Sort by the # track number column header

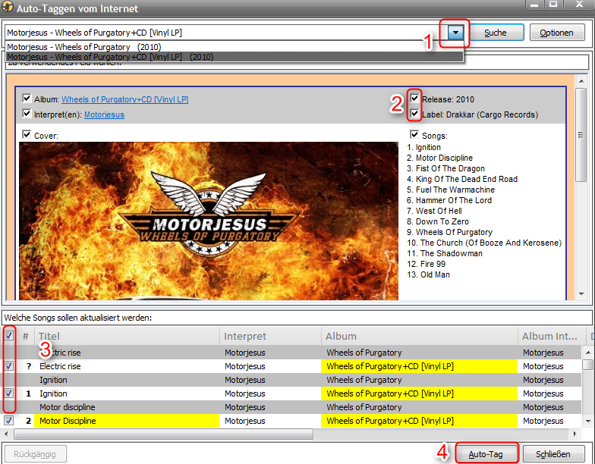point(26,336)
